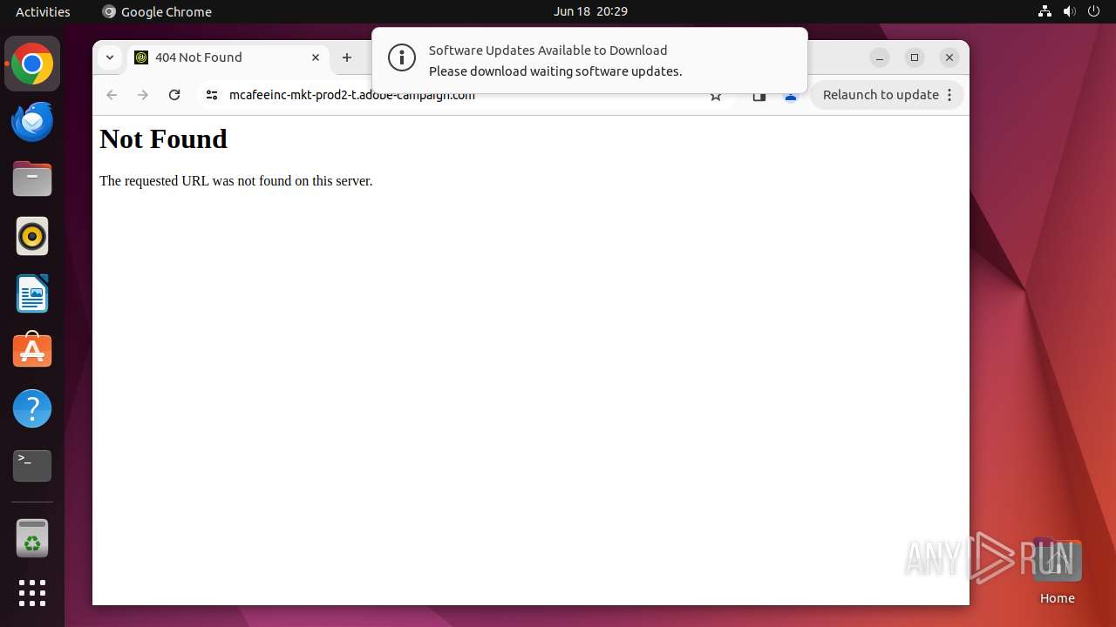This screenshot has height=627, width=1116.
Task: Open Chrome profile avatar
Action: click(x=791, y=96)
